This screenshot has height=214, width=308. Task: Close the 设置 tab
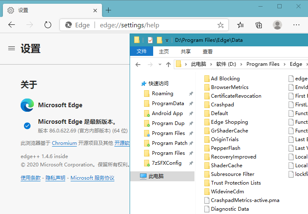point(95,10)
